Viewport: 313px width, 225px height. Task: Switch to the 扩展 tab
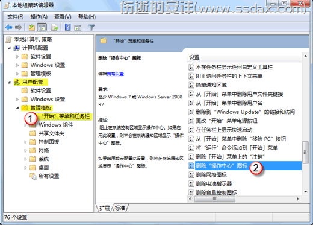click(105, 208)
